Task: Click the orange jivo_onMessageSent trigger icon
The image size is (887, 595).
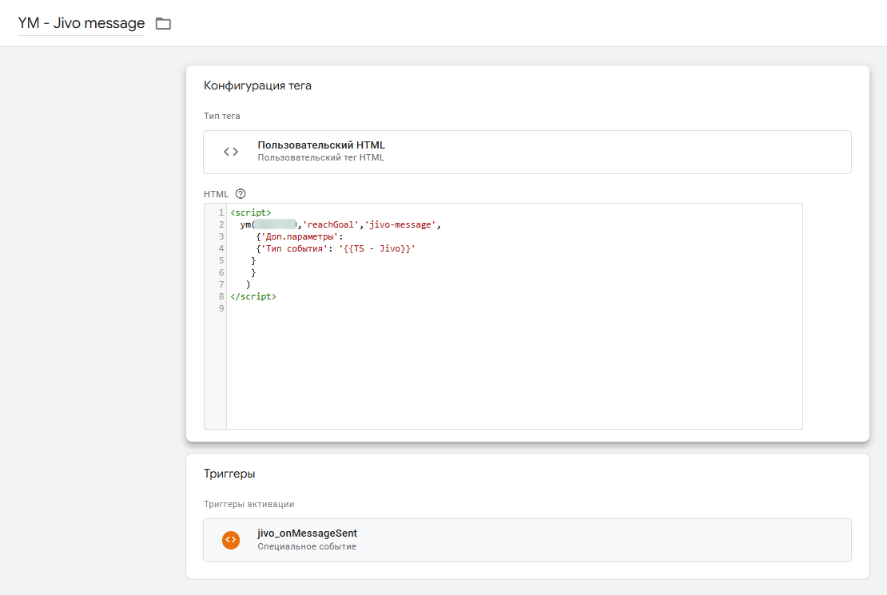Action: pyautogui.click(x=231, y=540)
